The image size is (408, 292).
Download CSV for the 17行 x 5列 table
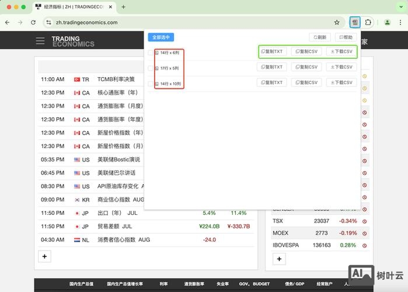coord(341,67)
